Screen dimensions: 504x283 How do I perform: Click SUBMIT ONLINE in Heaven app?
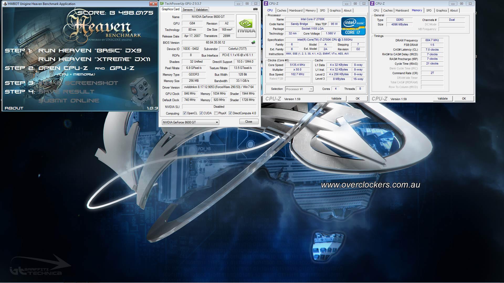69,100
